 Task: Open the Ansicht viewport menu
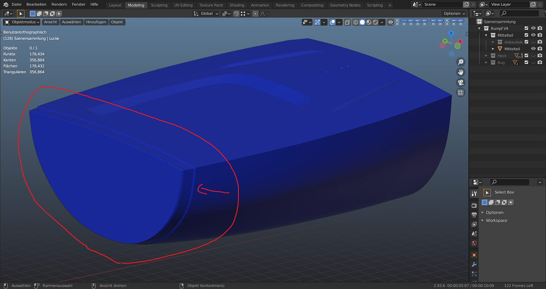[x=50, y=22]
